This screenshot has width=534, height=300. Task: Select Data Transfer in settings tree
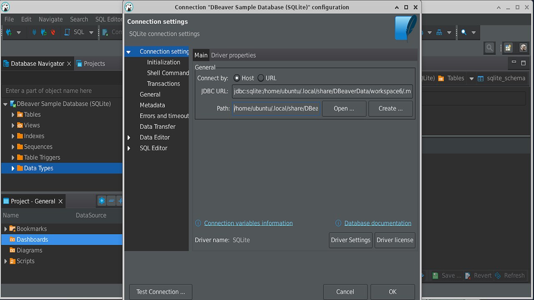(x=158, y=127)
